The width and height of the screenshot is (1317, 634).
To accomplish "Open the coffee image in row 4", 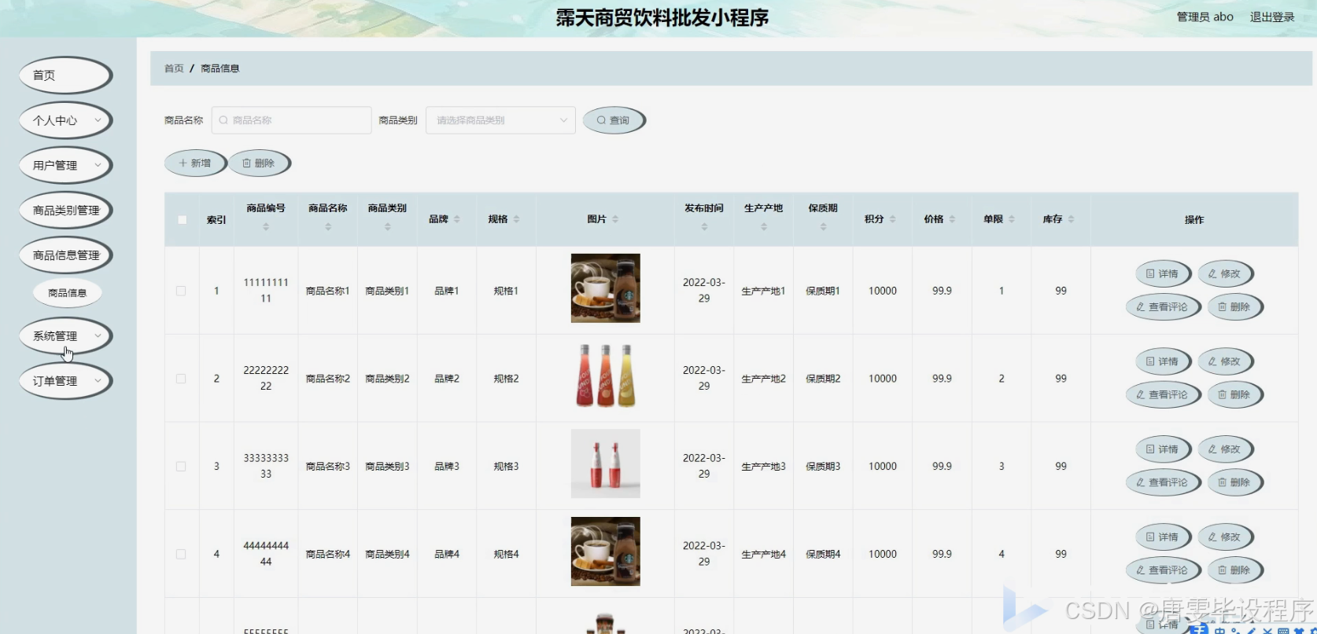I will (x=605, y=552).
